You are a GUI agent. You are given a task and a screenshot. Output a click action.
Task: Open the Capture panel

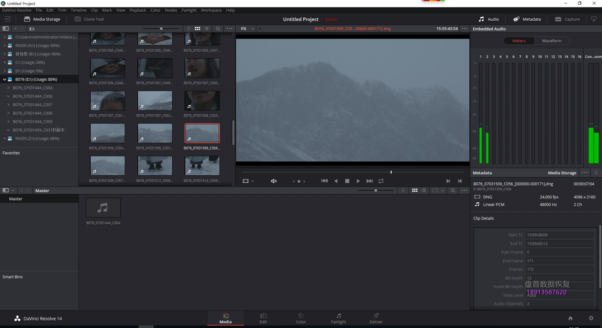click(x=567, y=19)
